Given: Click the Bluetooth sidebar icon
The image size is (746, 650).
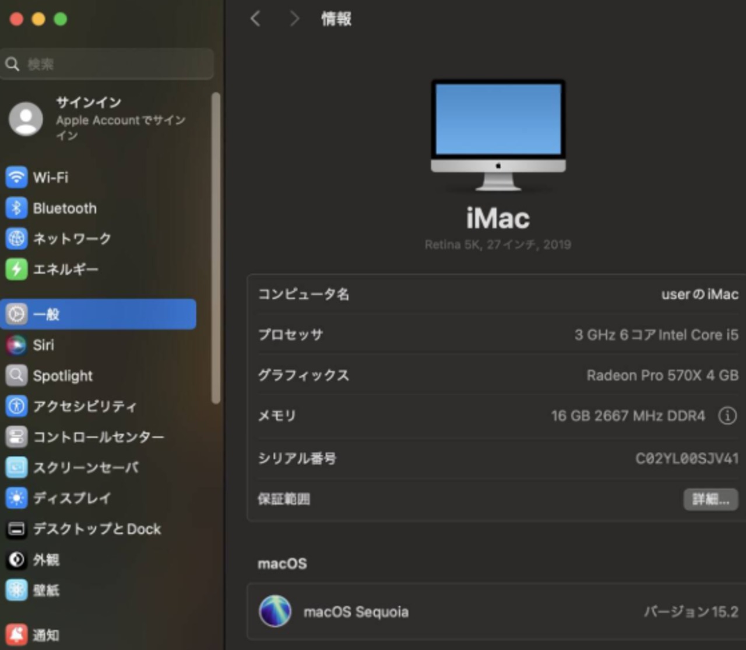Looking at the screenshot, I should (x=16, y=208).
